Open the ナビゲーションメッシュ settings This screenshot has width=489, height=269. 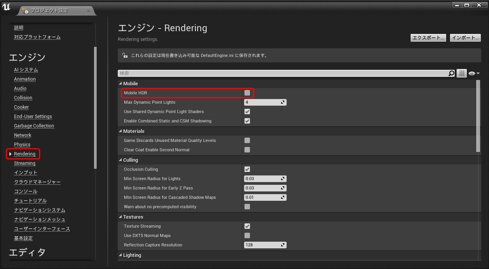40,219
